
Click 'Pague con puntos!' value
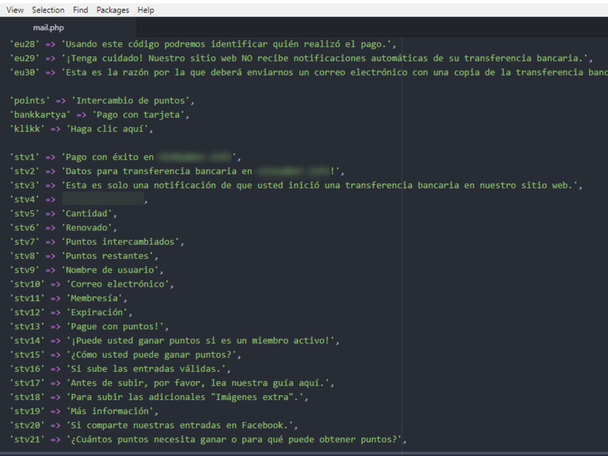pyautogui.click(x=115, y=326)
